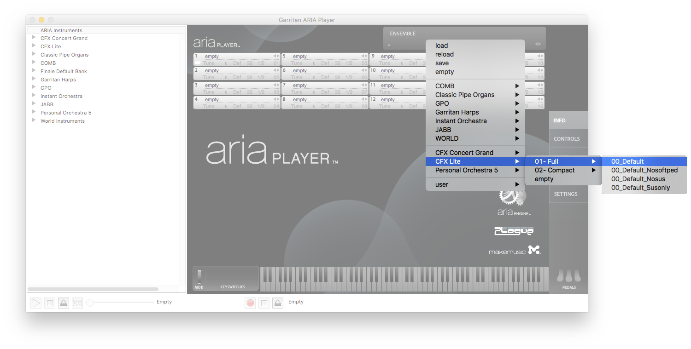This screenshot has width=691, height=349.
Task: Open the WORLD submenu
Action: pos(475,138)
